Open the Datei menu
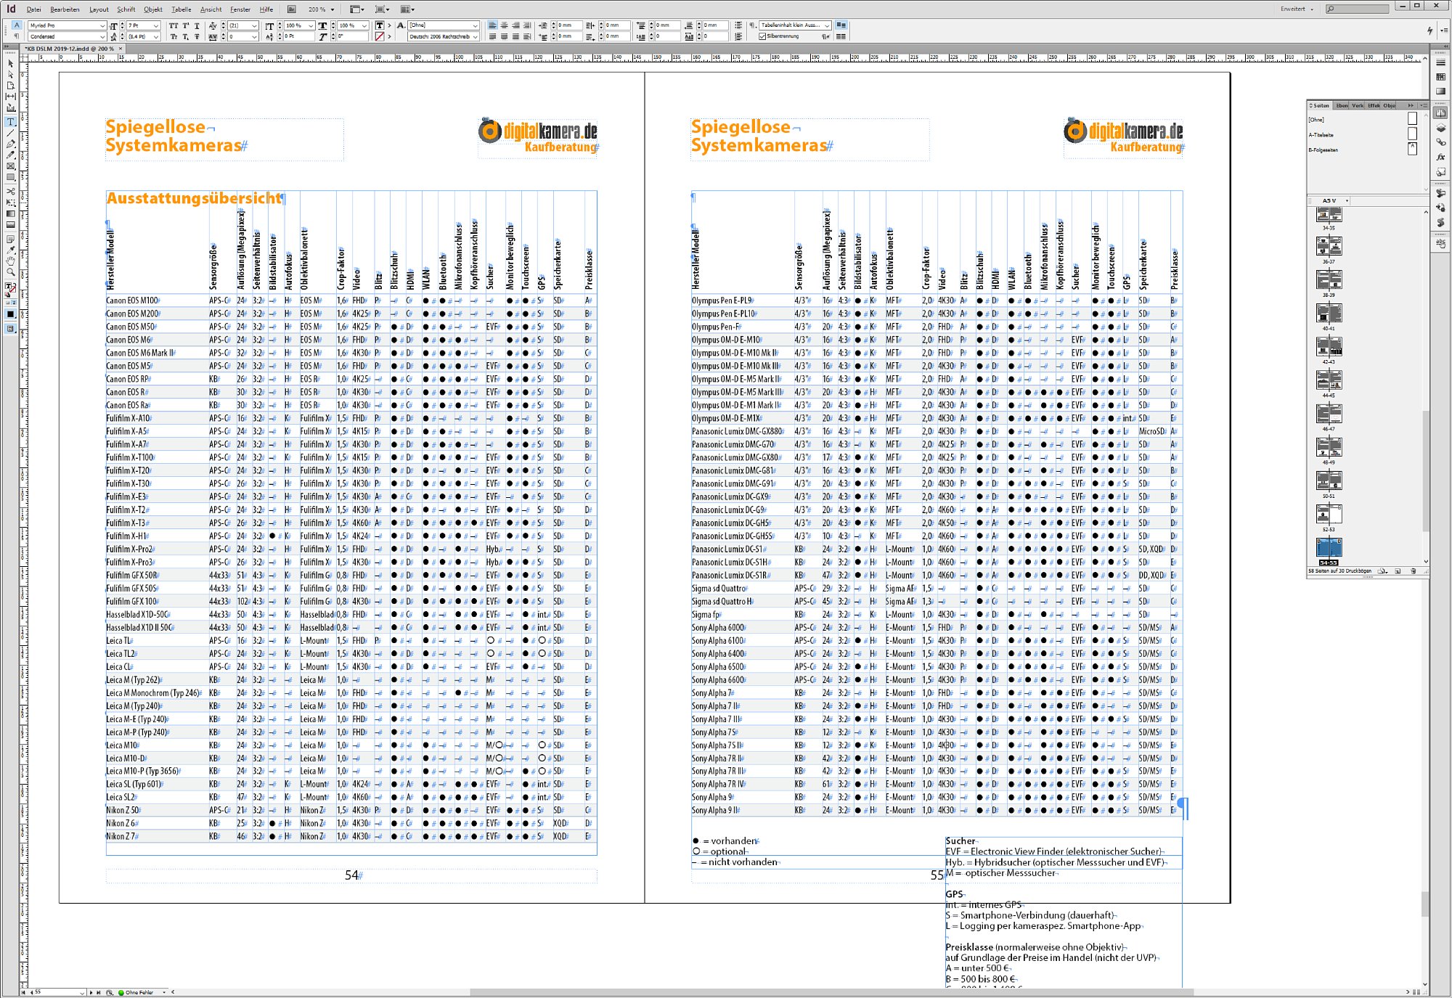The width and height of the screenshot is (1452, 998). [34, 9]
